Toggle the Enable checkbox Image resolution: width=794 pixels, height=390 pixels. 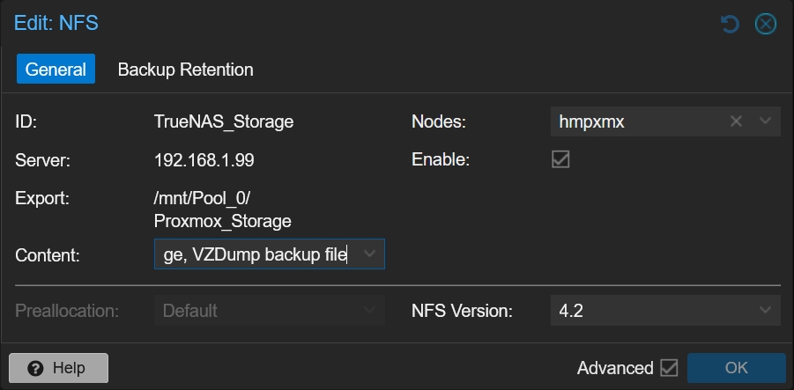tap(560, 160)
